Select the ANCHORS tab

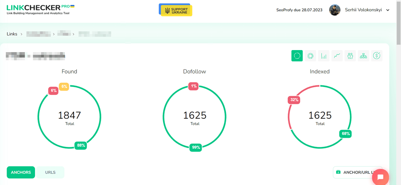pyautogui.click(x=21, y=172)
